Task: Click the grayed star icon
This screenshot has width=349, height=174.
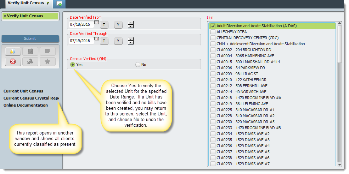Action: coord(47,61)
